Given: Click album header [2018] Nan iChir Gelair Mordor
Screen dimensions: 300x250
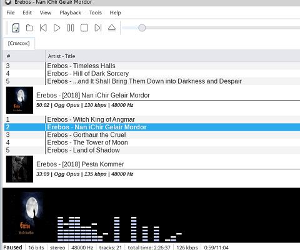Looking at the screenshot, I should [x=93, y=95].
